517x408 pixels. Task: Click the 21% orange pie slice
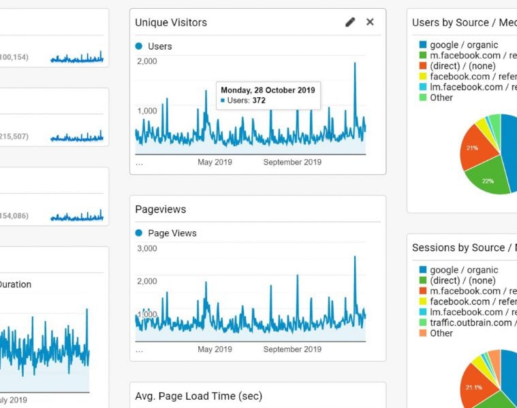pos(474,150)
